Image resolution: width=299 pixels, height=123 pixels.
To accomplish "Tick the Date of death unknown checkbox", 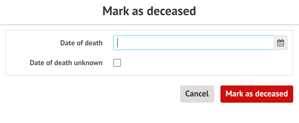I will coord(117,63).
